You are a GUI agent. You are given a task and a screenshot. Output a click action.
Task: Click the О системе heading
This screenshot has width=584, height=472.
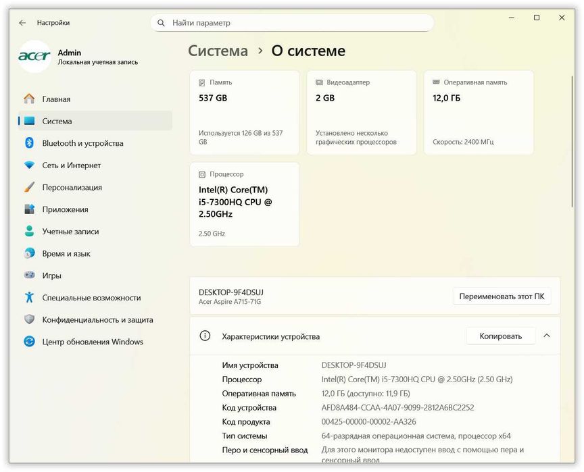point(308,51)
